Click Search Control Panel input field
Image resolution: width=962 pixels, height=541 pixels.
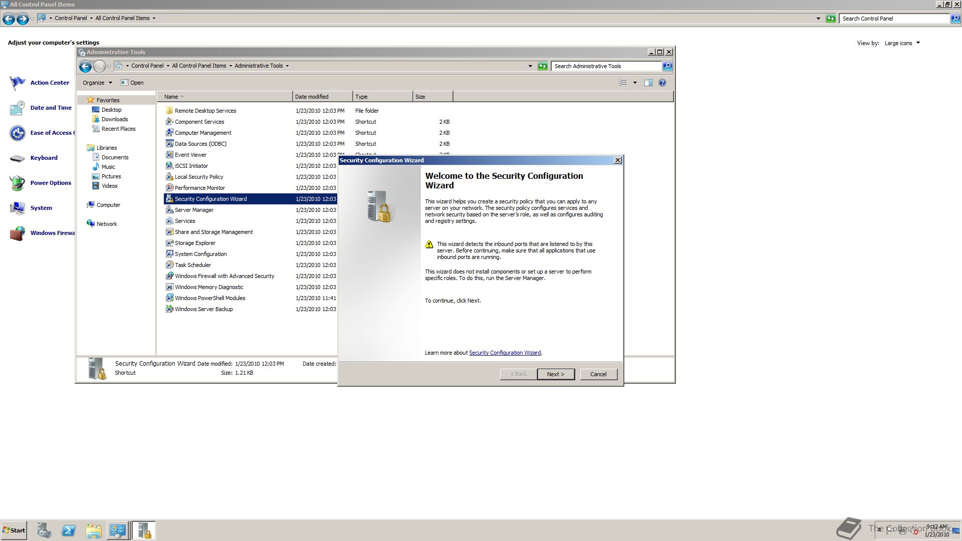[894, 19]
